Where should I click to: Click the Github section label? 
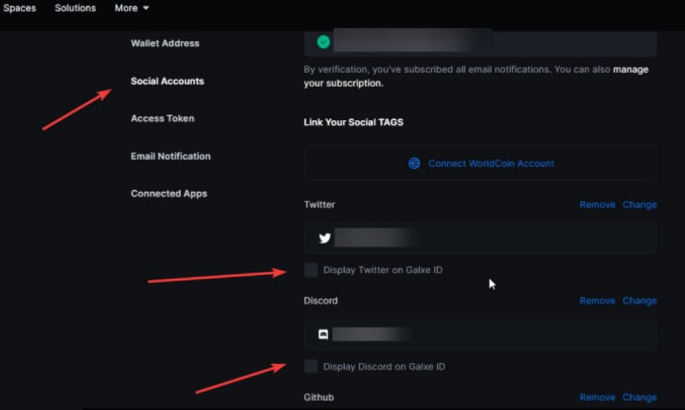(319, 397)
